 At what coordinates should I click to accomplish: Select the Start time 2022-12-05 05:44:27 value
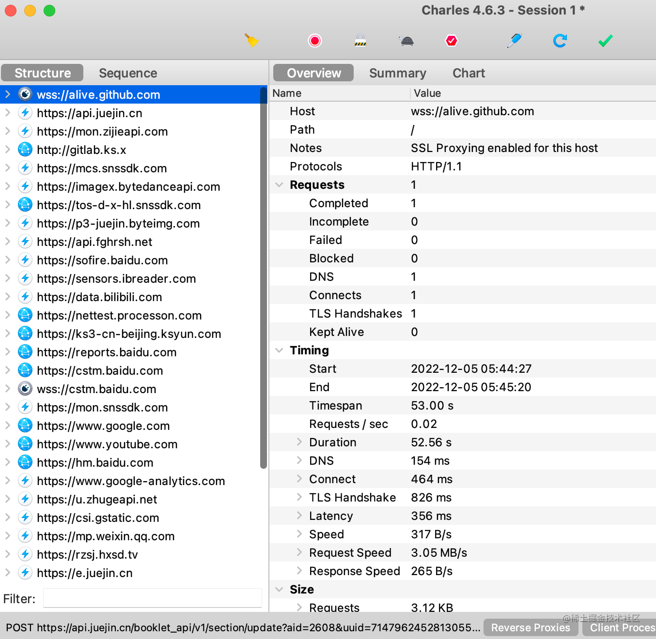click(x=471, y=368)
